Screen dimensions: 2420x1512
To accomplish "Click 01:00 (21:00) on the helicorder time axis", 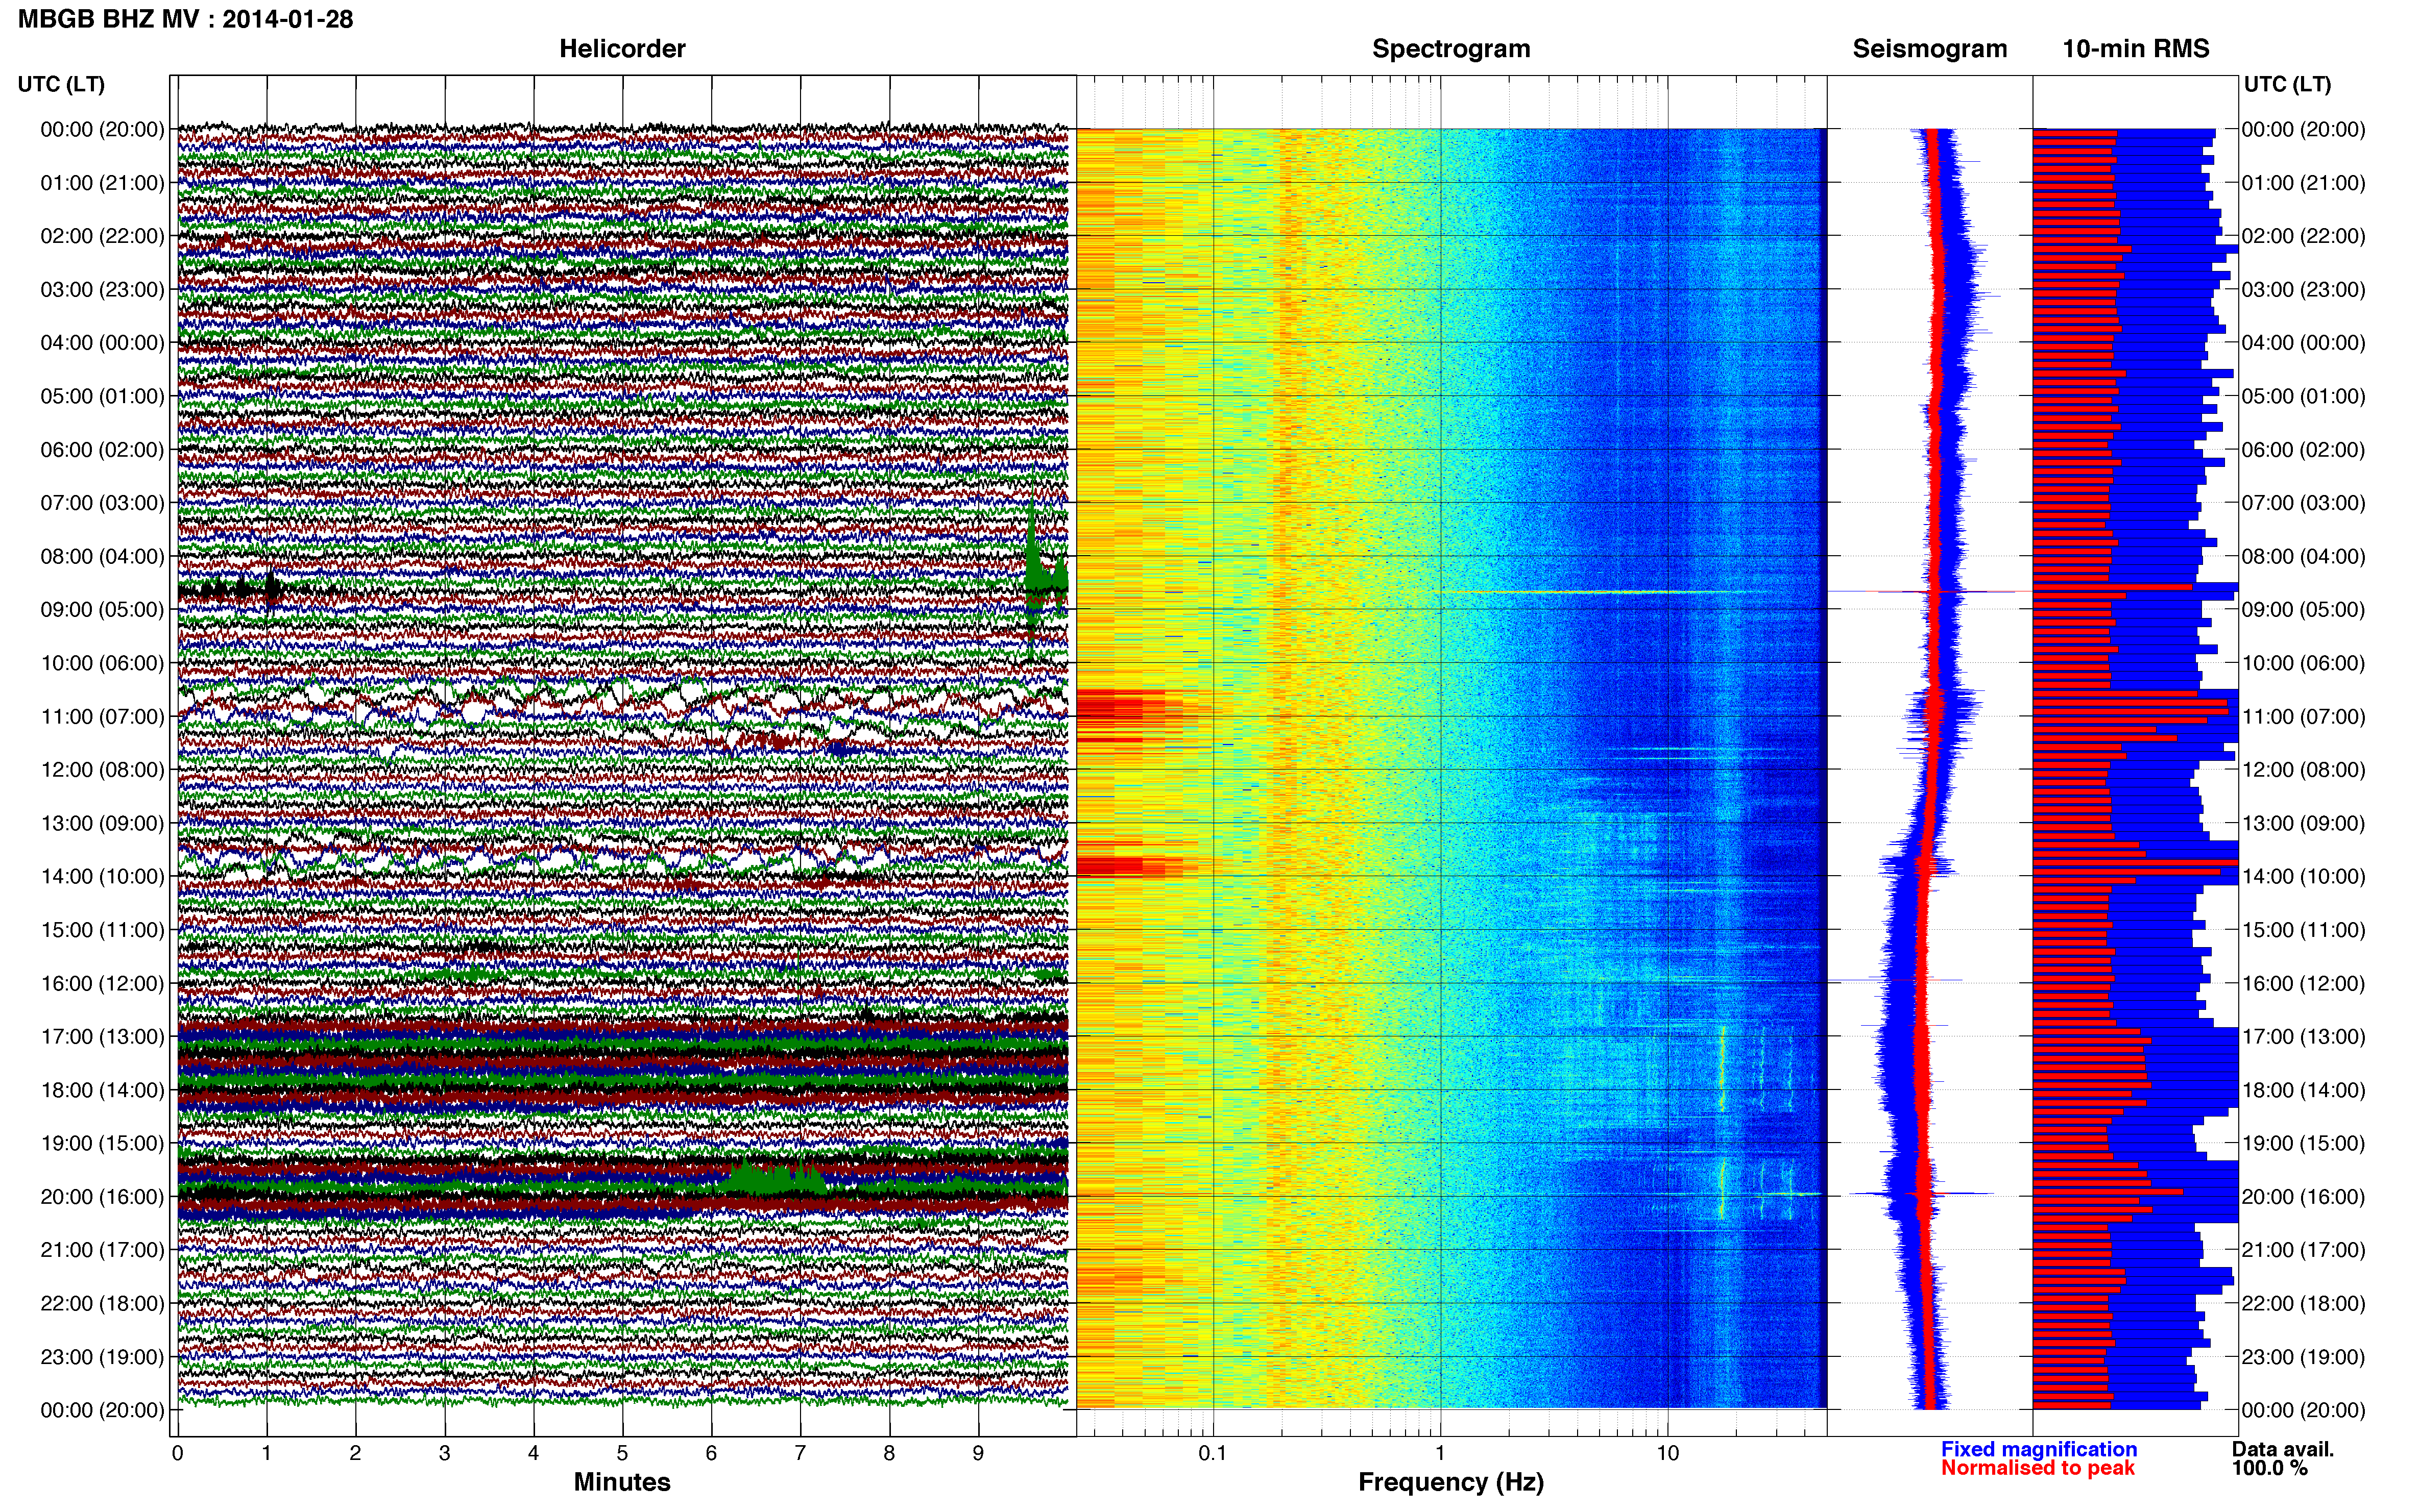I will pos(102,183).
